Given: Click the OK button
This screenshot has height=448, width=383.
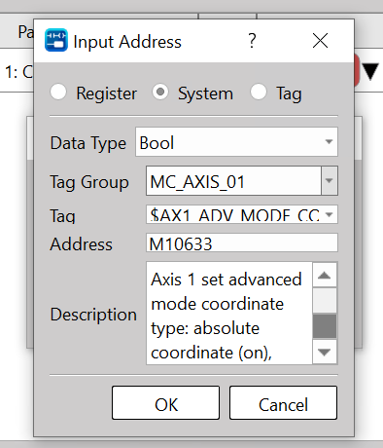Looking at the screenshot, I should click(166, 403).
